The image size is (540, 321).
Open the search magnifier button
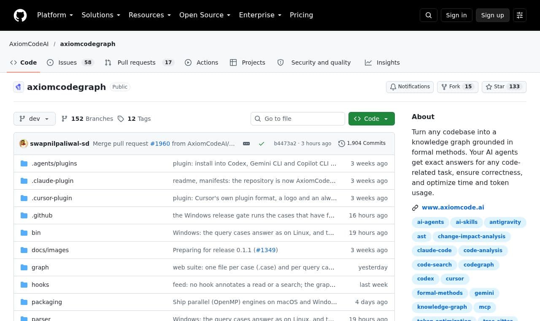[429, 15]
